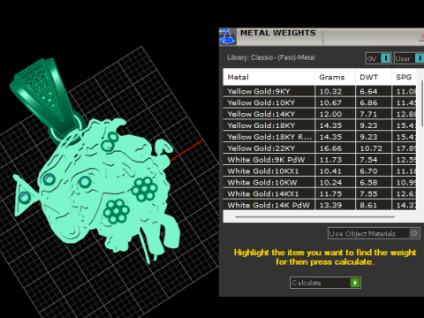
Task: Click the Metal Weights scale icon
Action: click(227, 37)
